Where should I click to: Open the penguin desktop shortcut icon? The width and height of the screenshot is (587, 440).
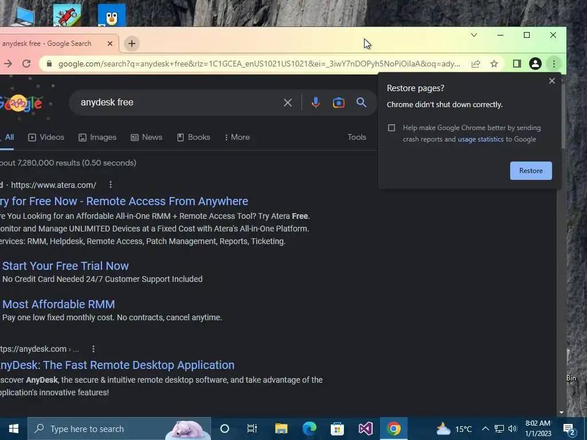click(x=112, y=15)
